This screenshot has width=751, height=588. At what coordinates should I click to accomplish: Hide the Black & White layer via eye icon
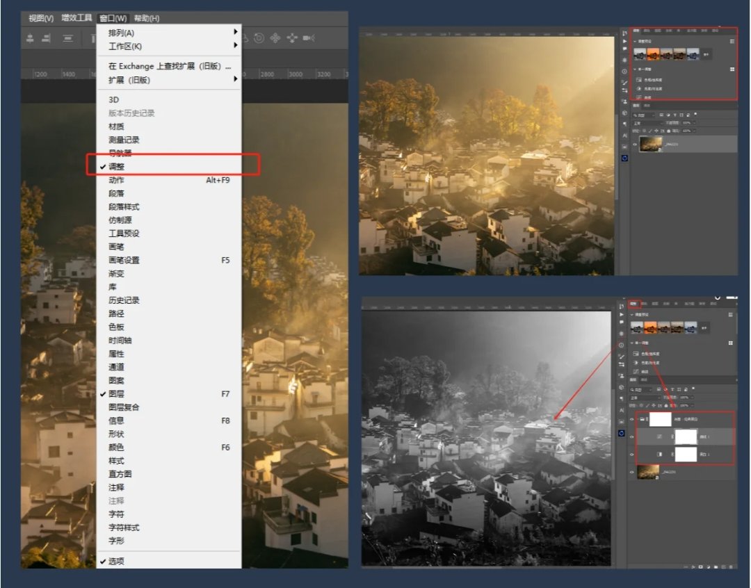(632, 455)
